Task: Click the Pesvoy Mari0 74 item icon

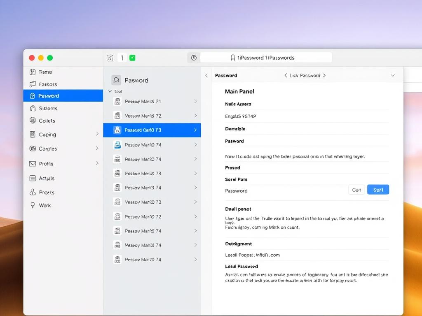Action: click(117, 245)
